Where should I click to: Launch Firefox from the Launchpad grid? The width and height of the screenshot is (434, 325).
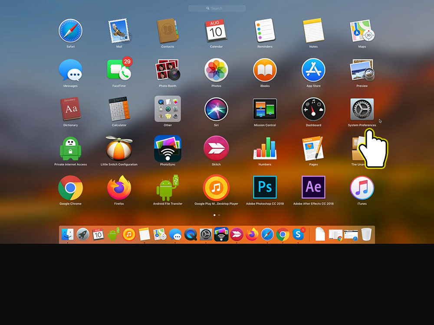[119, 188]
